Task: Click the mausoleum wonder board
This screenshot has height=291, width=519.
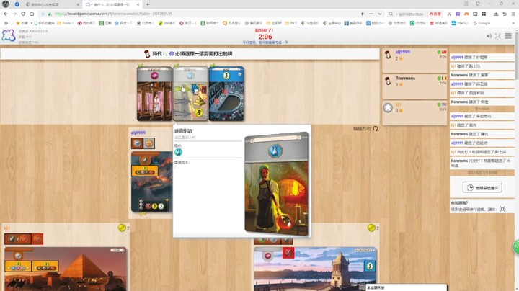Action: click(x=315, y=269)
